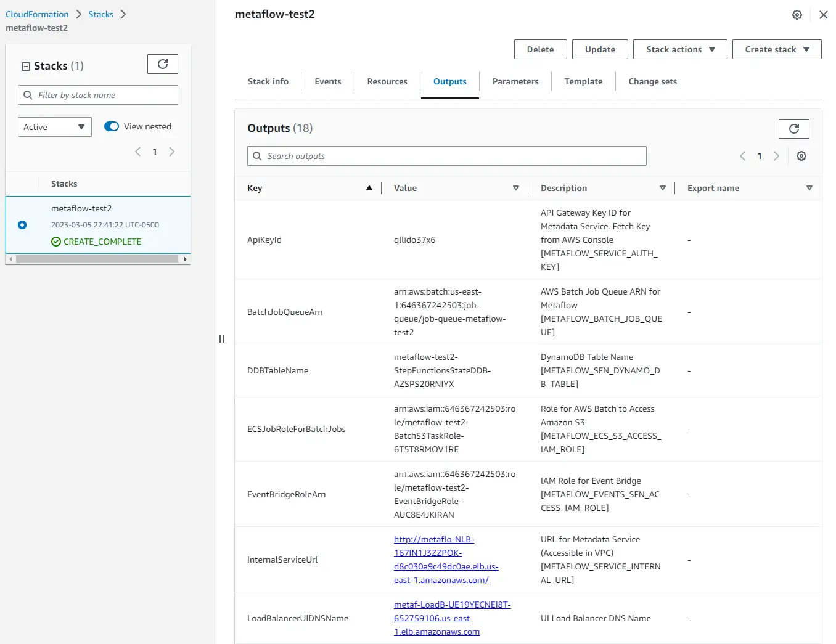Click the stack creation timestamp 2023-03-05
836x644 pixels.
(x=105, y=225)
